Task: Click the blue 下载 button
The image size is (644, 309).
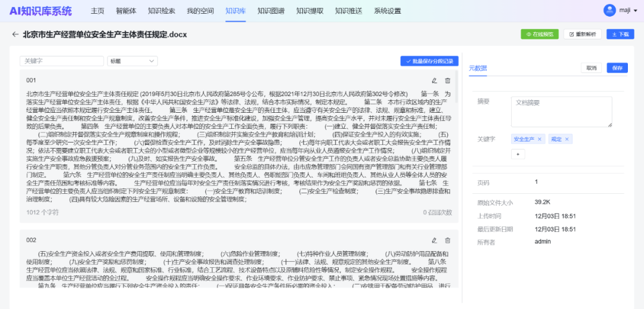Action: [620, 34]
